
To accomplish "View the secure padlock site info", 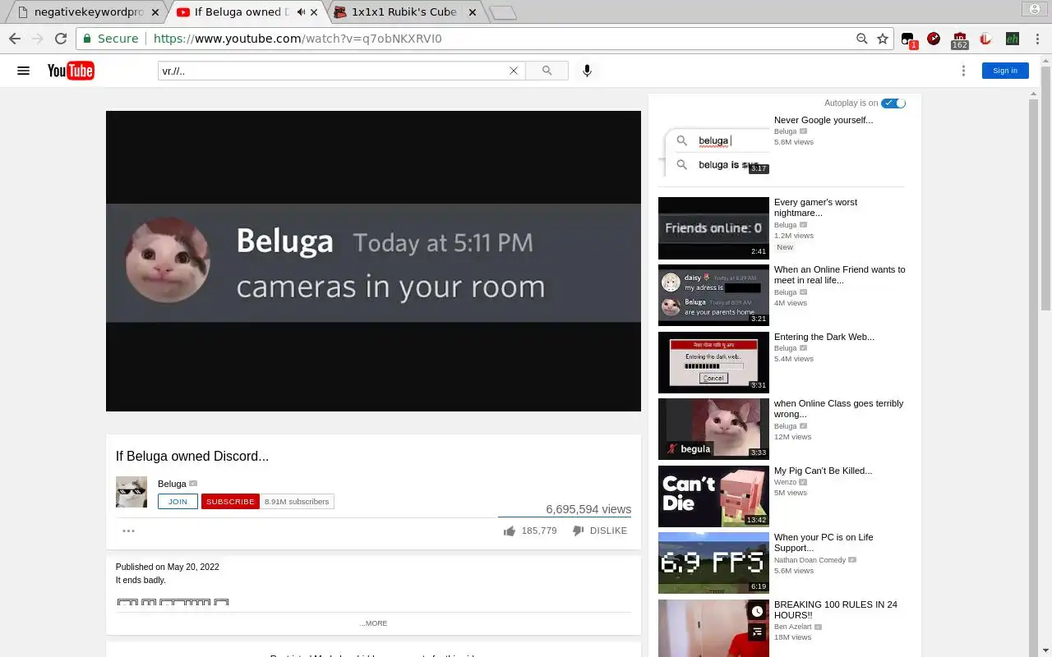I will pyautogui.click(x=87, y=39).
